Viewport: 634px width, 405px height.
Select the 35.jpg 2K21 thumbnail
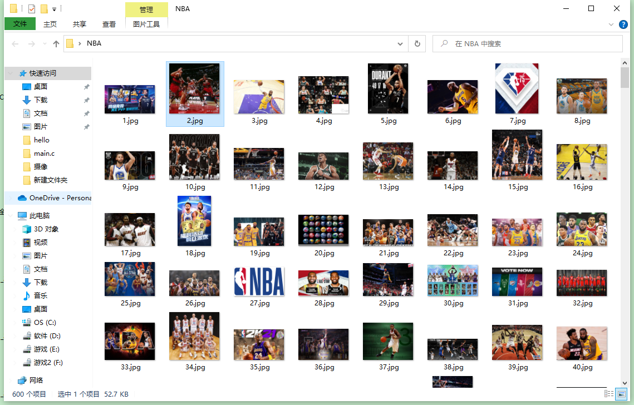coord(259,344)
